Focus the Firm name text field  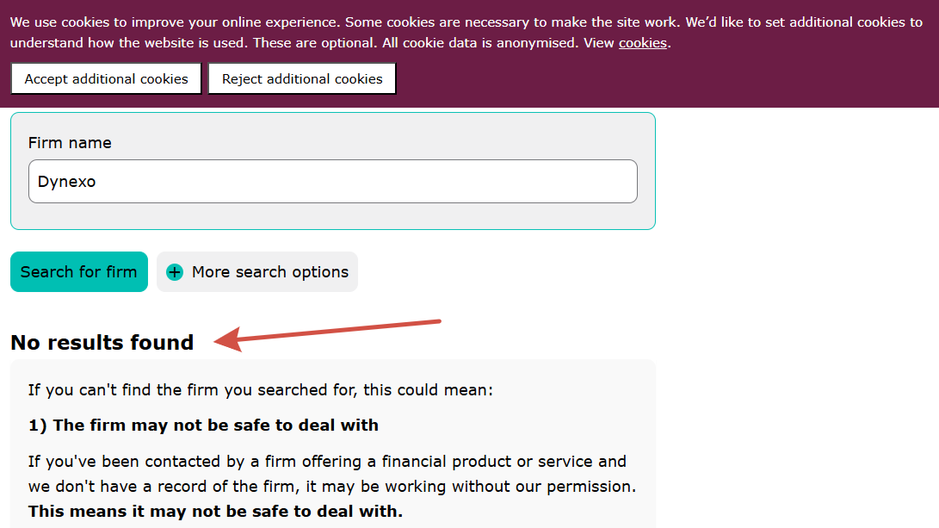point(333,181)
